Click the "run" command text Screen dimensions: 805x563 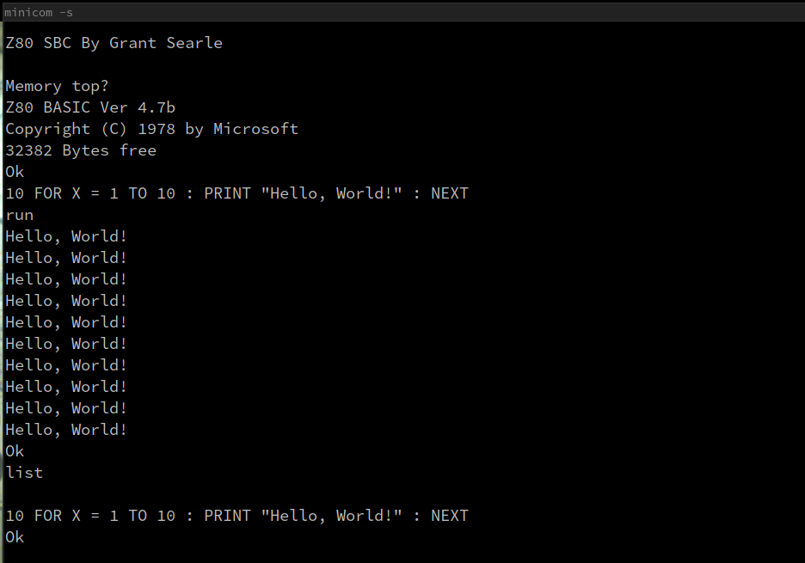coord(19,215)
